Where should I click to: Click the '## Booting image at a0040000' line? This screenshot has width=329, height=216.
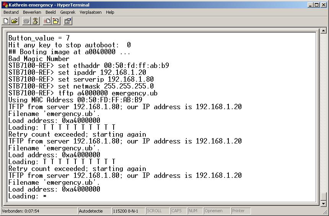[x=70, y=52]
